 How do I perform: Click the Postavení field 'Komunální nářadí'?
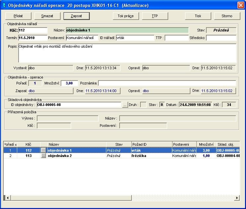(x=82, y=38)
